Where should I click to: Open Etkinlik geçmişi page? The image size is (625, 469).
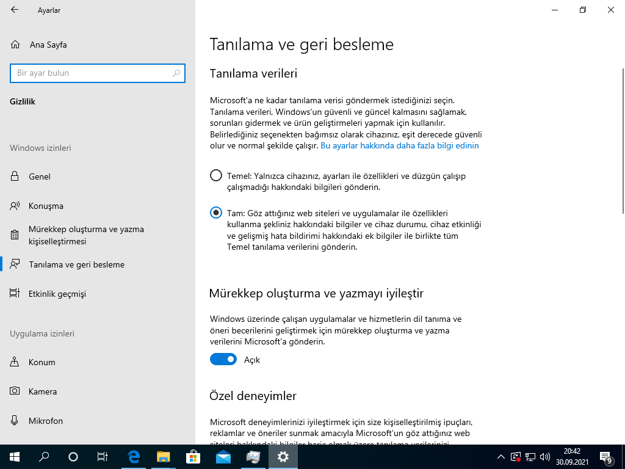98,294
